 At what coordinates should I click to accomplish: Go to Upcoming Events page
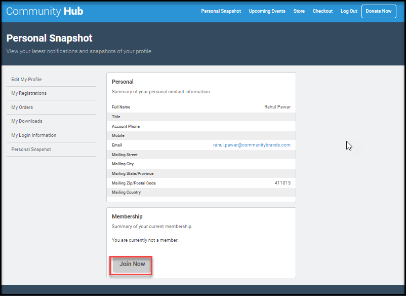coord(267,11)
